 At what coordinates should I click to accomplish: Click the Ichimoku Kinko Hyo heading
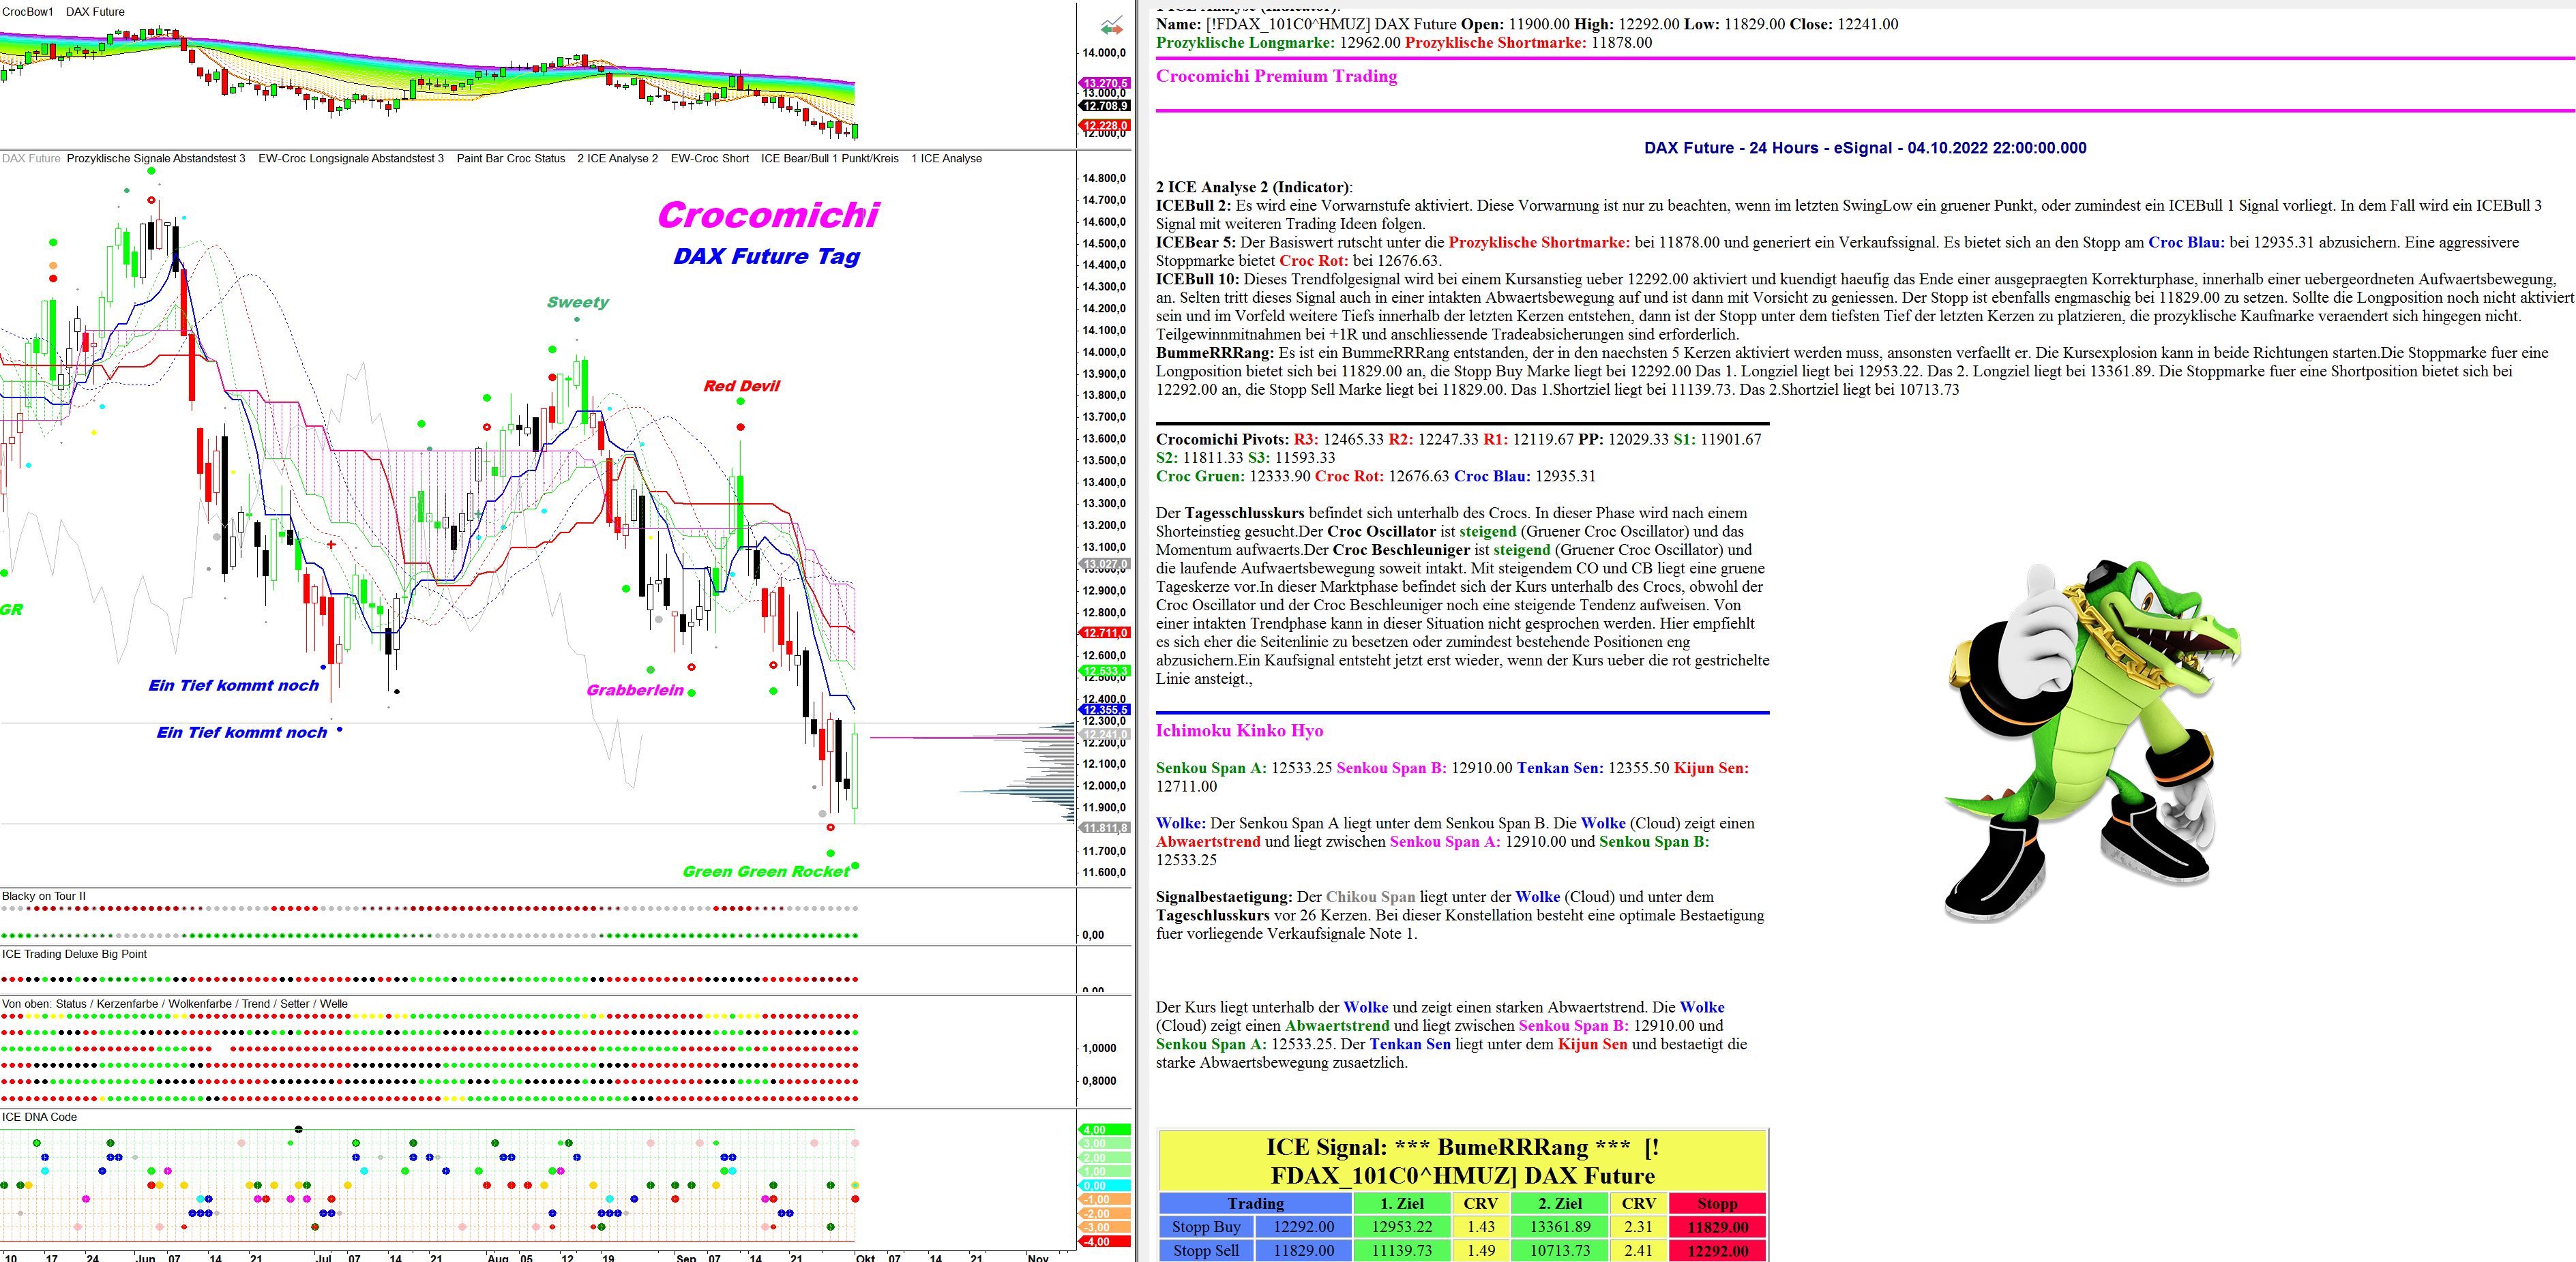pos(1239,730)
